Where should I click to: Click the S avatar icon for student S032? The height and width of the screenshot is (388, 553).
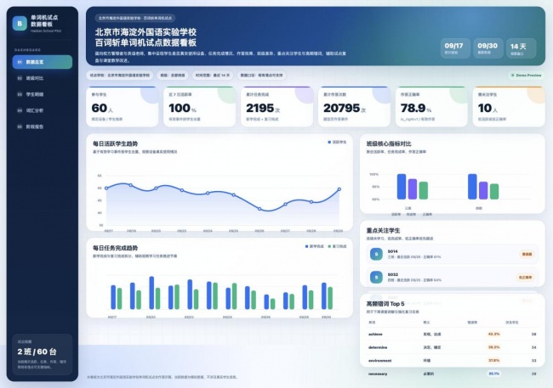[x=376, y=277]
